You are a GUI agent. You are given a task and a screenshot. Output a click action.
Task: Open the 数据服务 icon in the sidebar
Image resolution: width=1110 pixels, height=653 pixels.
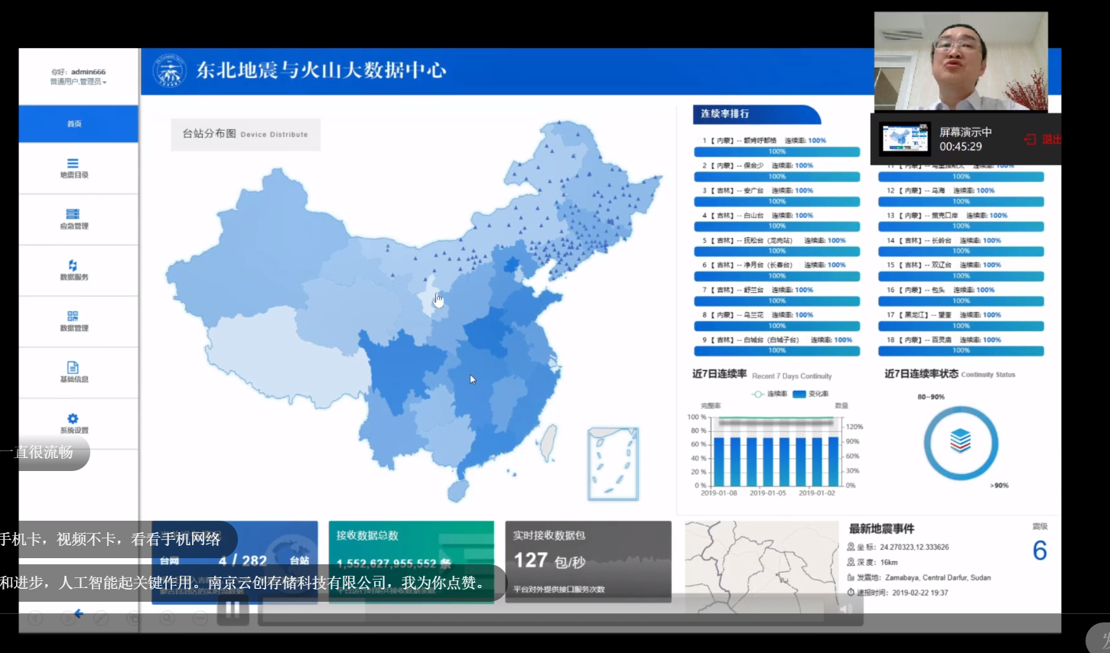(x=73, y=265)
